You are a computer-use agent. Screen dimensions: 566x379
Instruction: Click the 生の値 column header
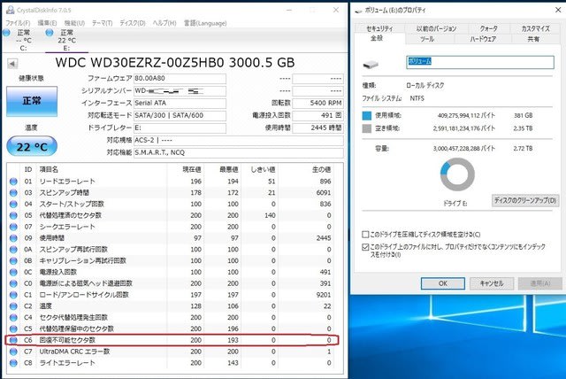321,169
